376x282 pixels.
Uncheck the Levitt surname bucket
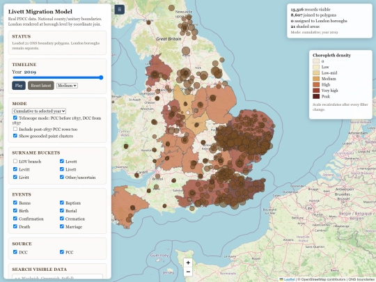click(x=15, y=169)
